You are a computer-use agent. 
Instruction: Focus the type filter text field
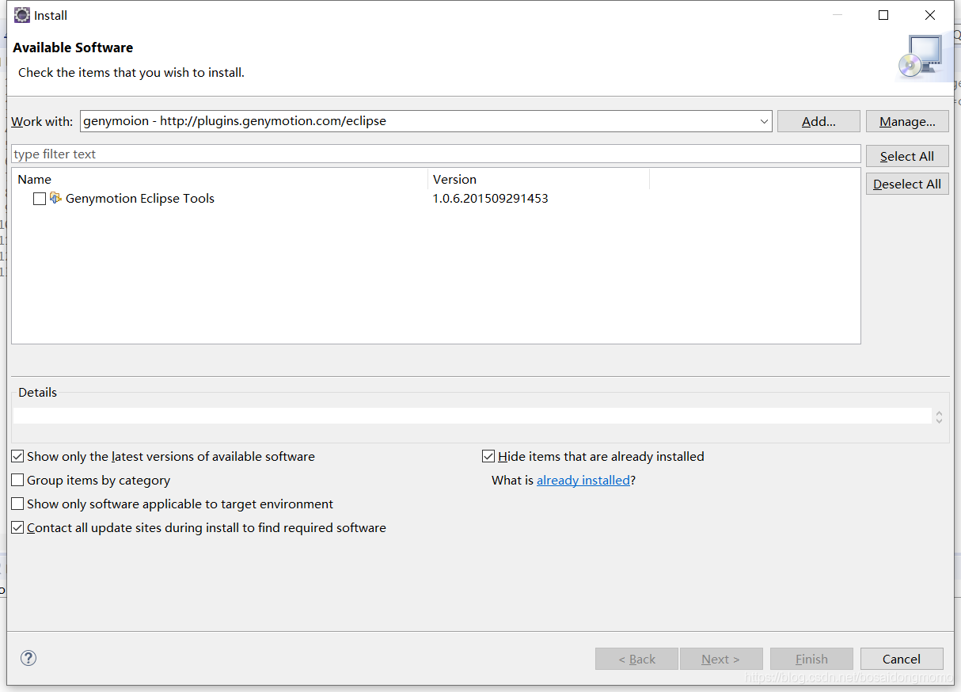click(x=436, y=154)
